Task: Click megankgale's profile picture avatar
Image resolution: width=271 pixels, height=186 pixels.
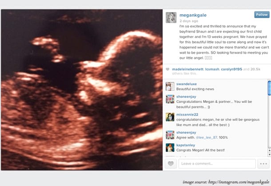Action: tap(171, 18)
